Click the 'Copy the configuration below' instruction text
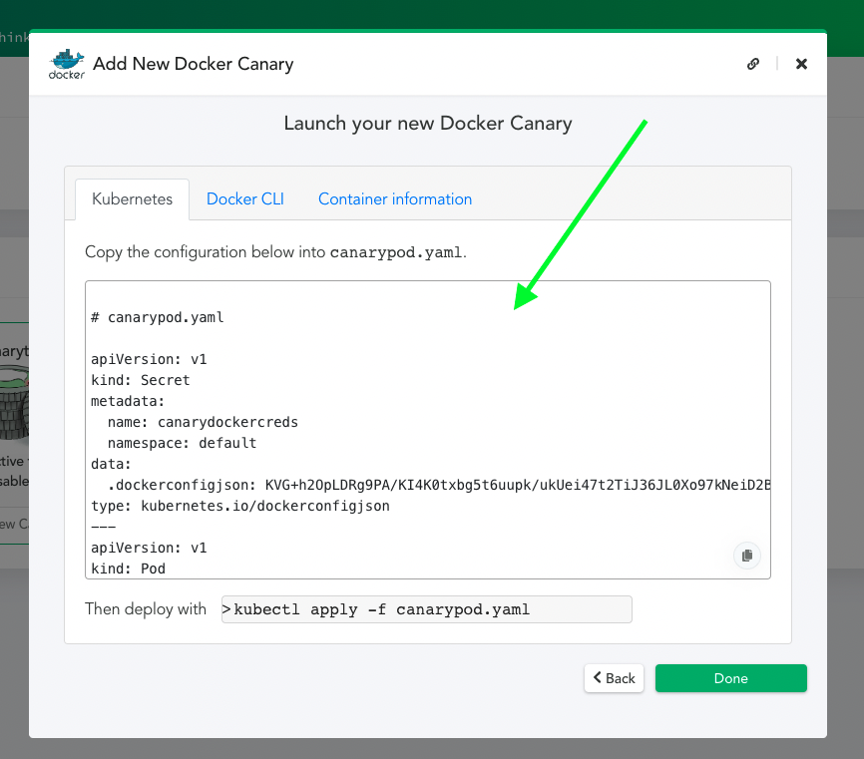Image resolution: width=864 pixels, height=759 pixels. coord(275,252)
